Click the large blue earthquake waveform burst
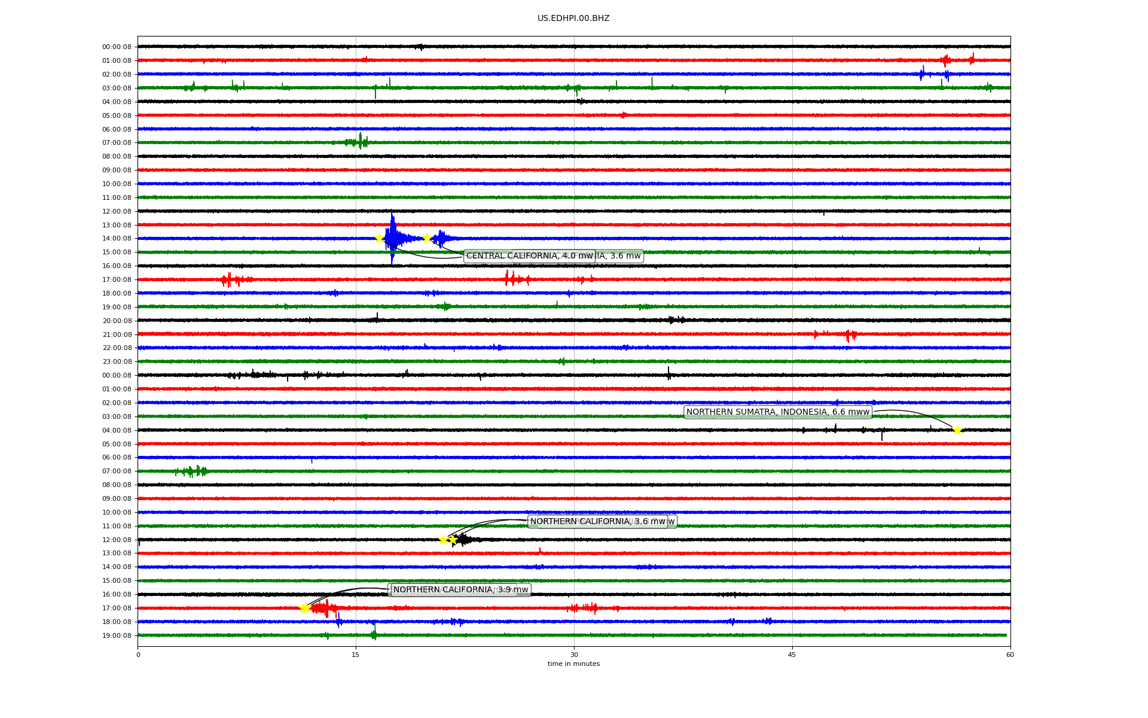The width and height of the screenshot is (1148, 718). [393, 238]
